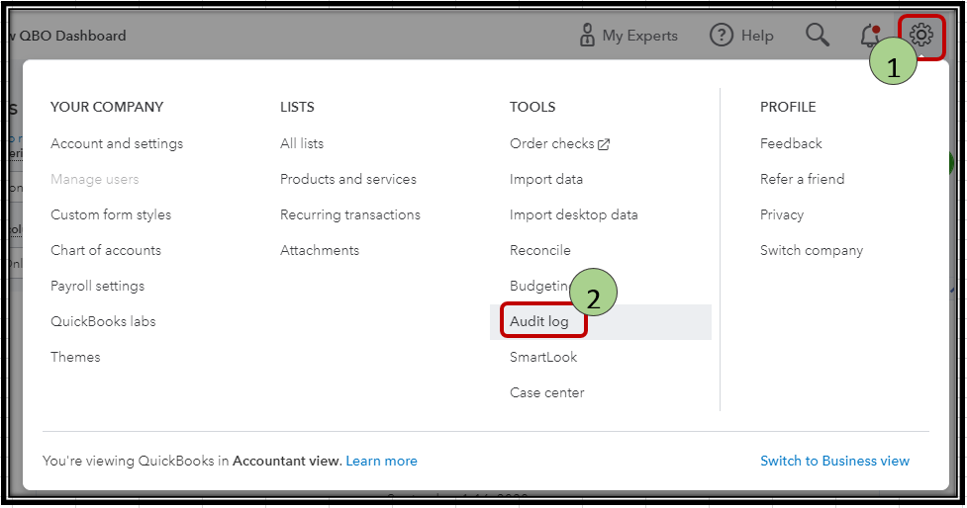Open Help with the question mark icon
Screen dimensions: 967x508
(x=721, y=36)
